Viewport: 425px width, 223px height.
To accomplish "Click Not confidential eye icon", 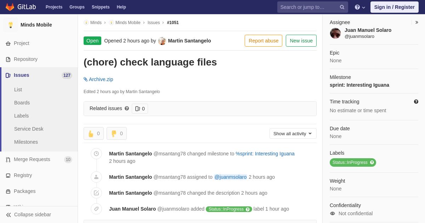I will (332, 213).
